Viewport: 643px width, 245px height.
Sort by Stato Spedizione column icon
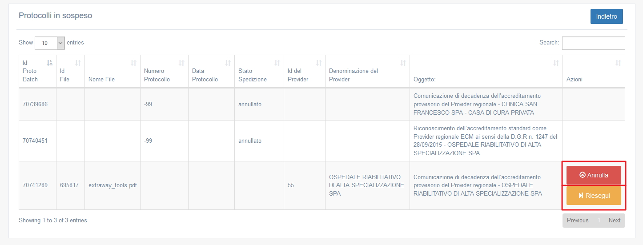(277, 63)
